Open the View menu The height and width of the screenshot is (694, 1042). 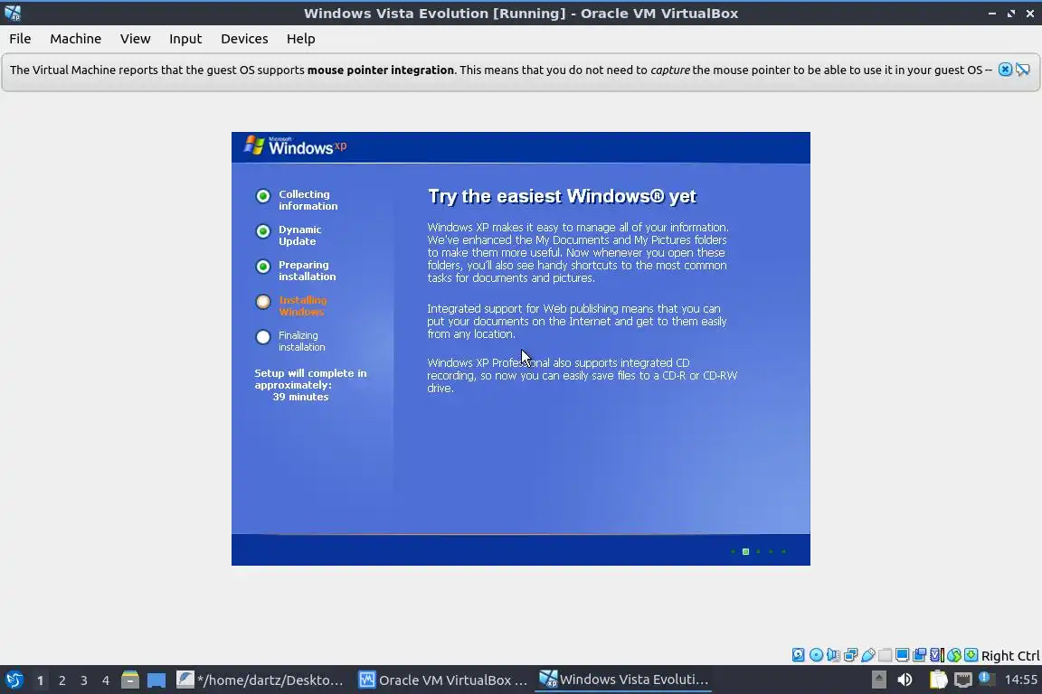point(135,39)
